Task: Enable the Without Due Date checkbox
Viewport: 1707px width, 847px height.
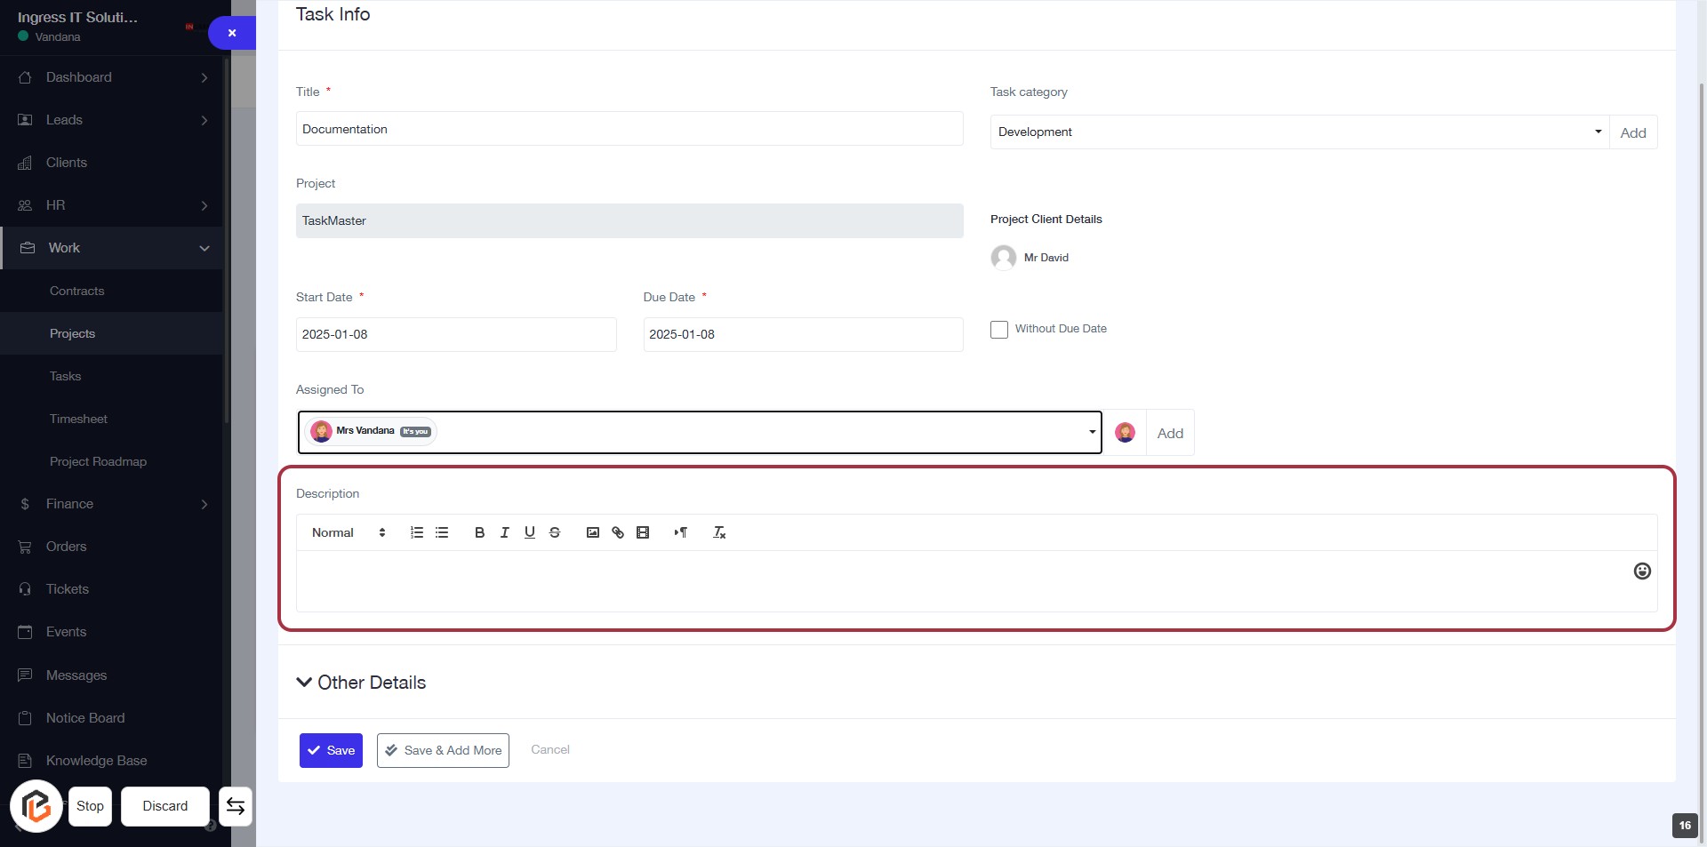Action: (x=999, y=330)
